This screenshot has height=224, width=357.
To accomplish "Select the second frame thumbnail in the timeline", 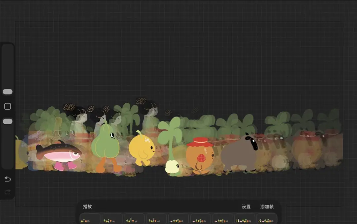I will click(112, 219).
